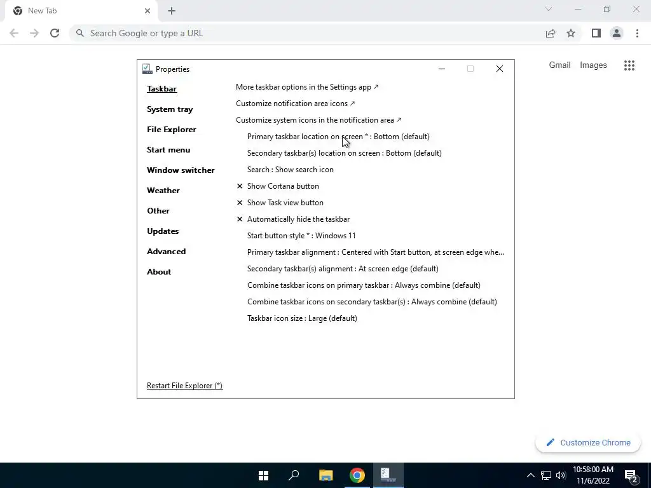Toggle Automatically hide the taskbar
Image resolution: width=651 pixels, height=488 pixels.
tap(293, 219)
